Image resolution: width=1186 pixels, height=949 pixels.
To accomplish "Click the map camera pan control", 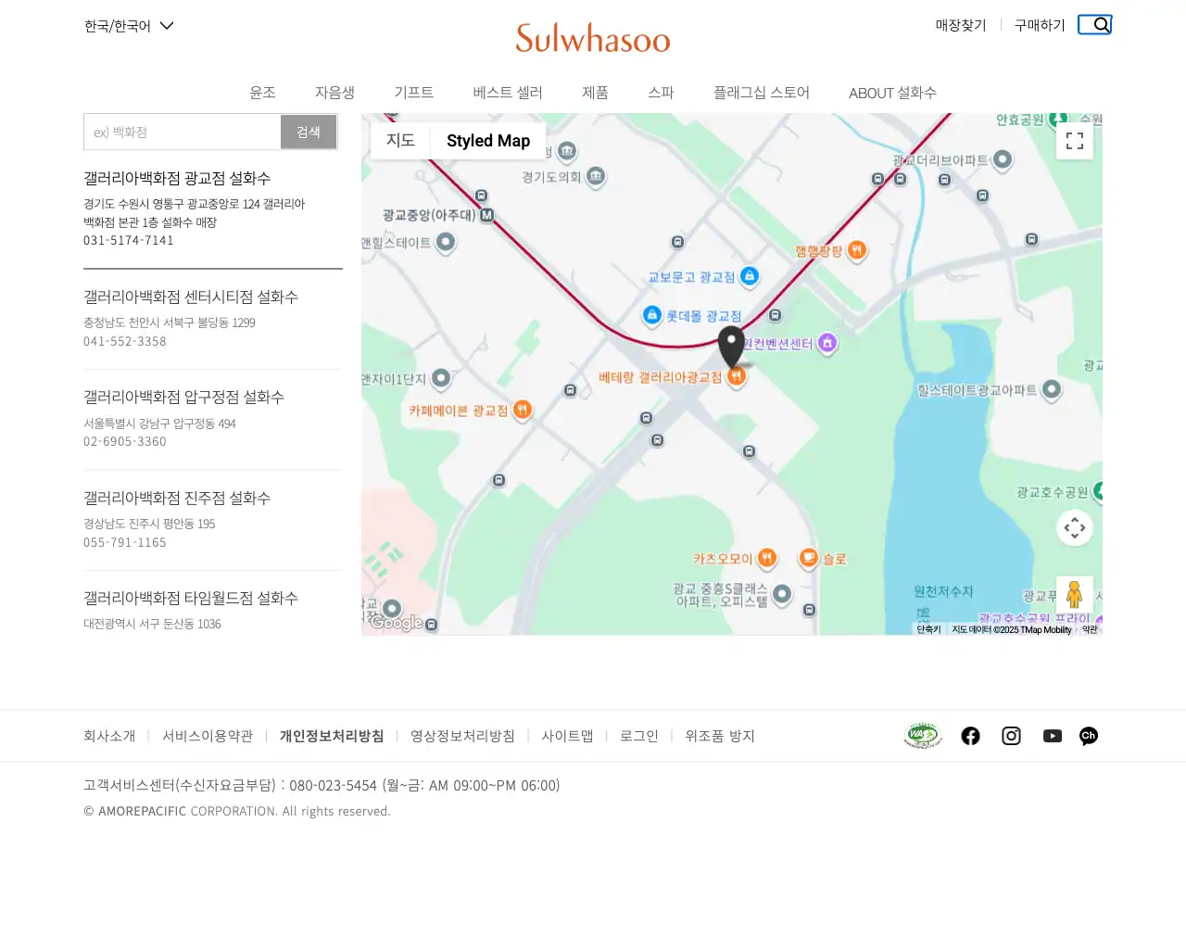I will 1075,528.
